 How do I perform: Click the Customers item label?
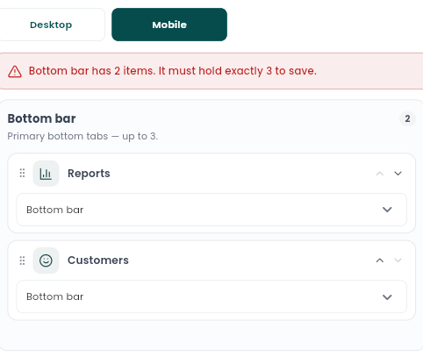click(x=98, y=261)
